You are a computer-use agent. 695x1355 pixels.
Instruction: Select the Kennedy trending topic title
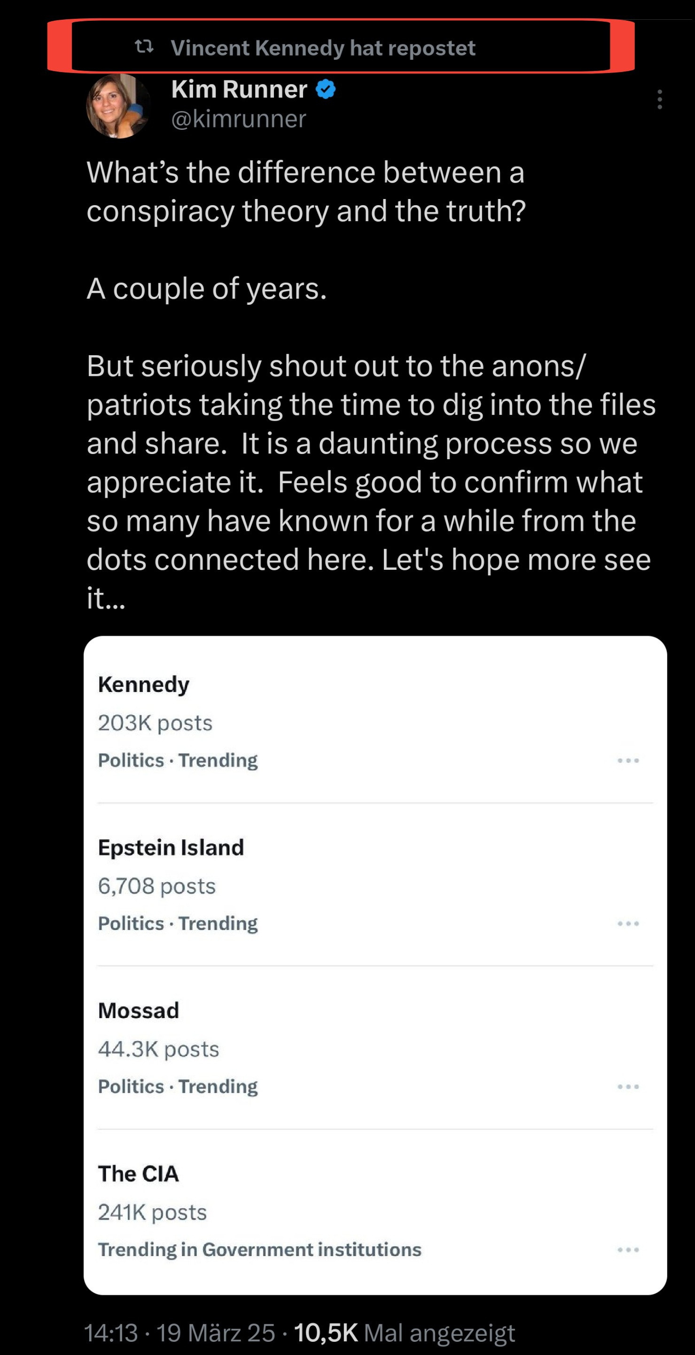pyautogui.click(x=143, y=685)
